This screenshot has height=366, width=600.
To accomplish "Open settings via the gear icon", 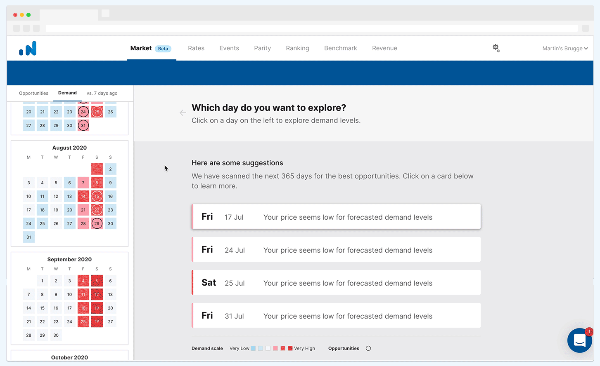I will point(496,48).
